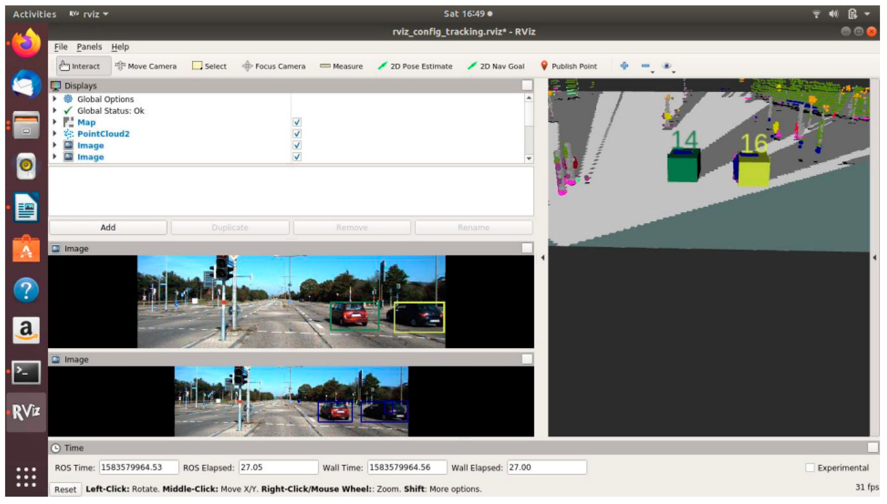Expand the PointCloud2 display entry

55,134
